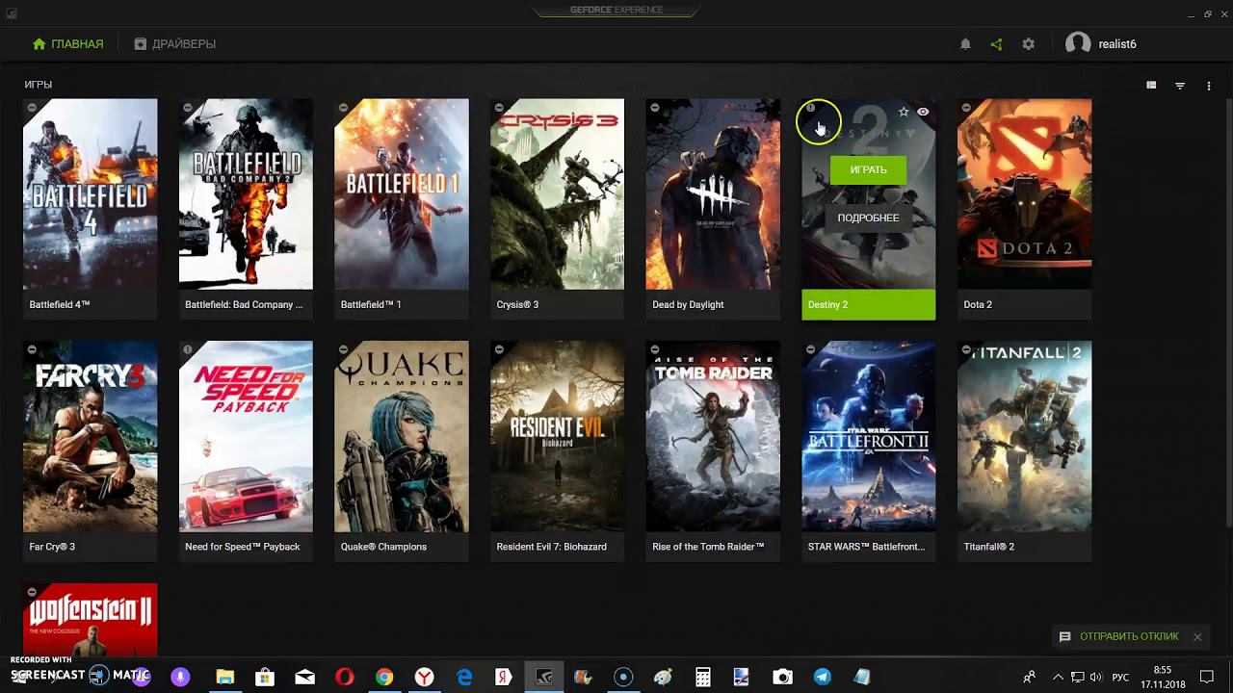Click the ОТПРАВИТЬ ОТКЛИК feedback button
The height and width of the screenshot is (693, 1233).
click(1118, 636)
